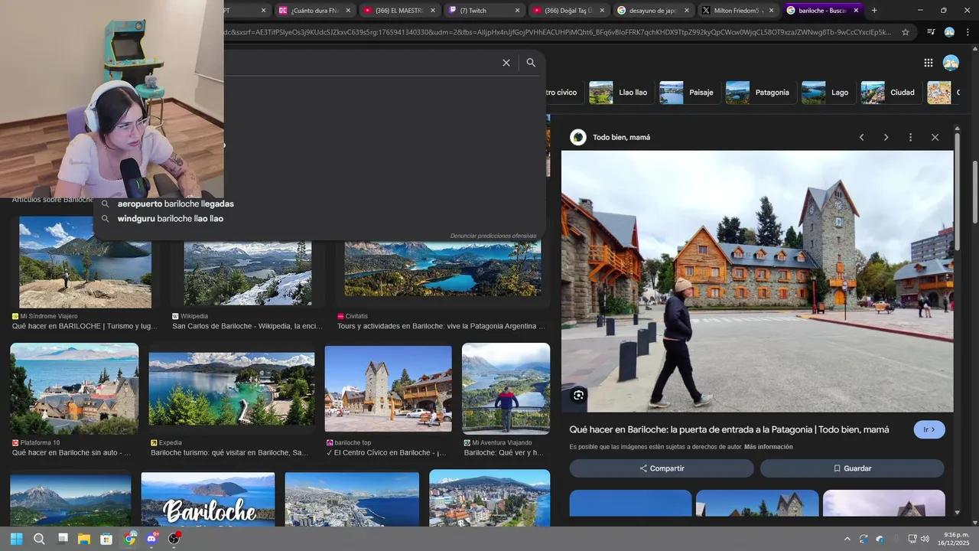Open the Qué hacer en Bariloche title link
979x551 pixels.
729,430
